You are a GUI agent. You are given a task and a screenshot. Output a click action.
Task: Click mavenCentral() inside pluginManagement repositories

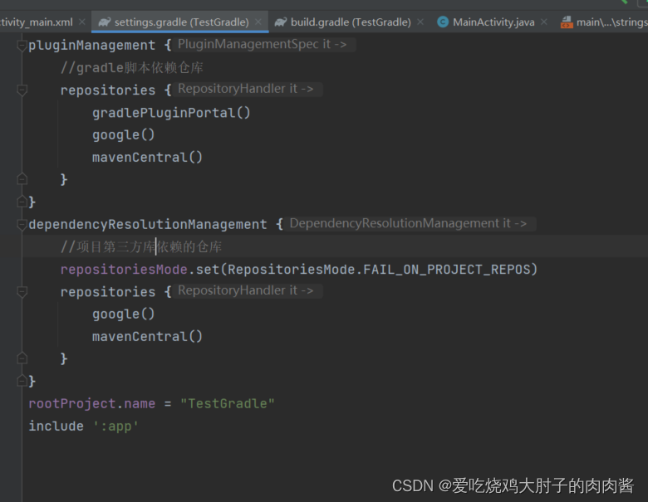pyautogui.click(x=147, y=157)
